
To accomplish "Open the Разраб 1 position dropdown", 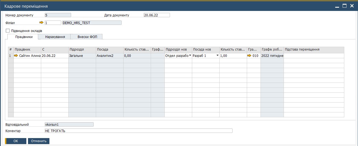I will pos(217,56).
